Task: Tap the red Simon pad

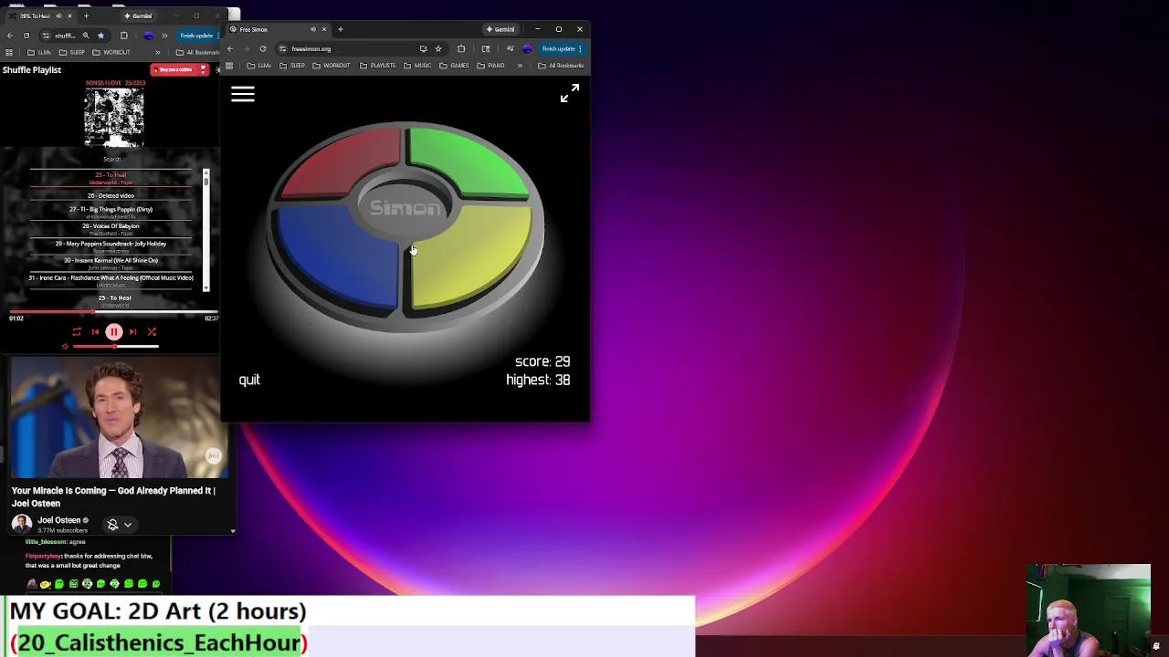Action: [342, 162]
